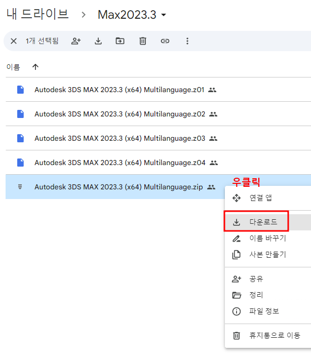Select Autodesk 3DS MAX 2023.3 Multilanguage.z04 file name
The image size is (311, 357).
[x=120, y=163]
